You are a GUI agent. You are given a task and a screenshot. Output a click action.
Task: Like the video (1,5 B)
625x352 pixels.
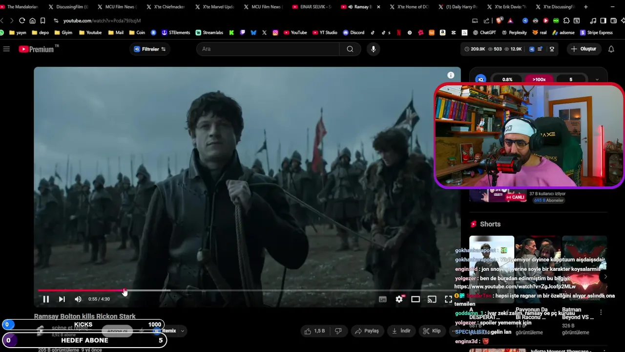click(314, 331)
